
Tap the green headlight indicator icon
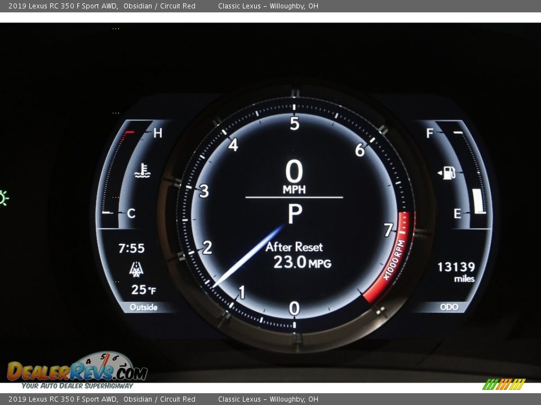[x=4, y=198]
